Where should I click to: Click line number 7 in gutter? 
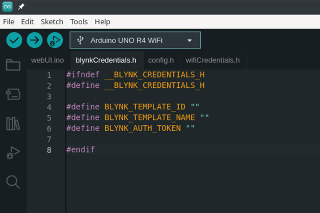coord(49,139)
